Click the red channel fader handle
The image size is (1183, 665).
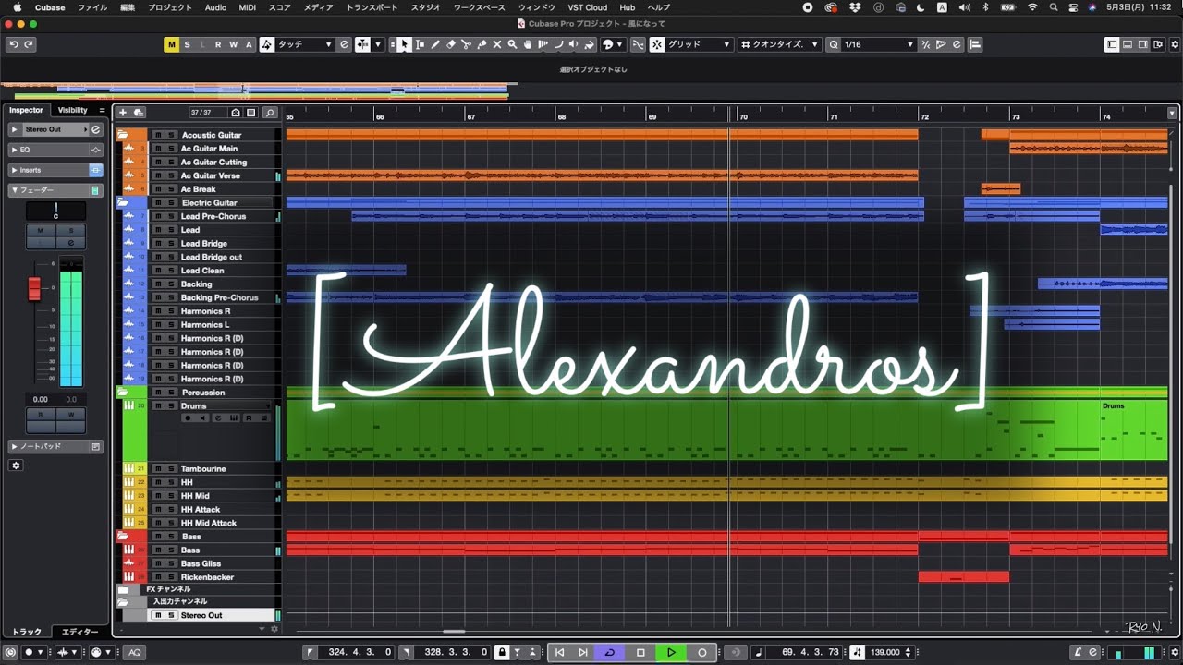(34, 288)
